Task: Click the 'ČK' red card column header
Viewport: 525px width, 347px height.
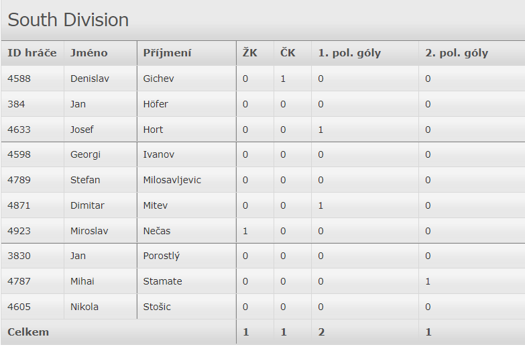Action: point(287,53)
